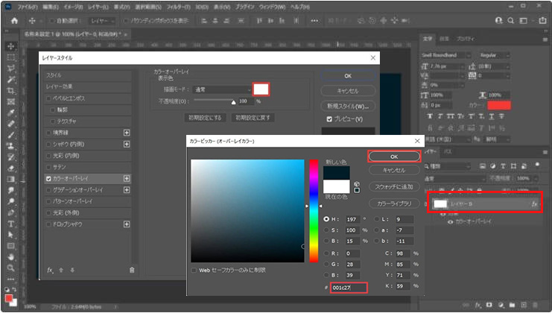Click OK in the Color Picker dialog
Screen dimensions: 552x313
pyautogui.click(x=394, y=156)
